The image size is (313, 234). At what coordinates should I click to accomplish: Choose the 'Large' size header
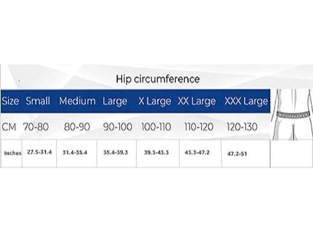point(115,101)
